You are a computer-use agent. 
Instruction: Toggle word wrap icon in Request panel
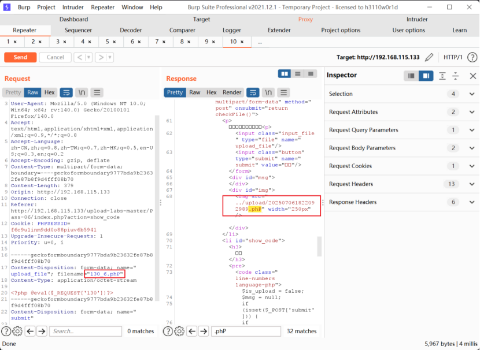click(x=66, y=92)
